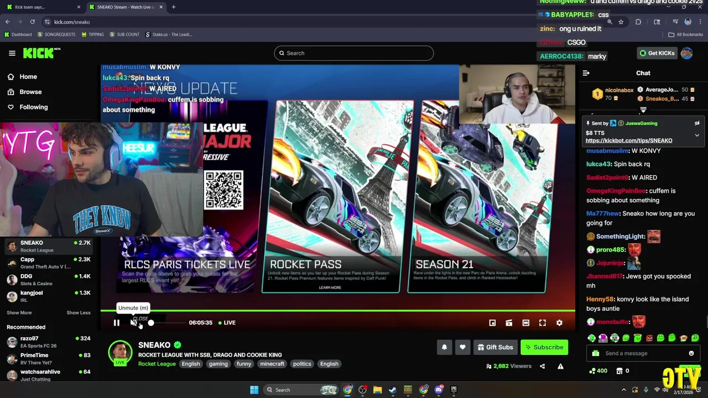Open PrimeTime recommended channel

[49, 359]
